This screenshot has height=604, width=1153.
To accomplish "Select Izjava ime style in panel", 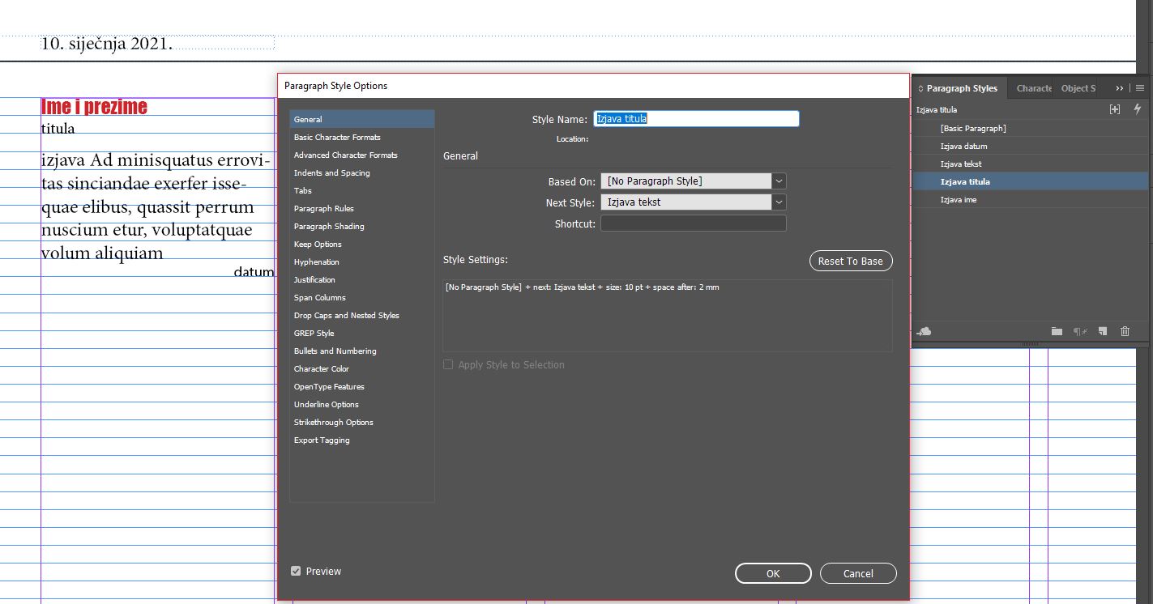I will pyautogui.click(x=1031, y=199).
